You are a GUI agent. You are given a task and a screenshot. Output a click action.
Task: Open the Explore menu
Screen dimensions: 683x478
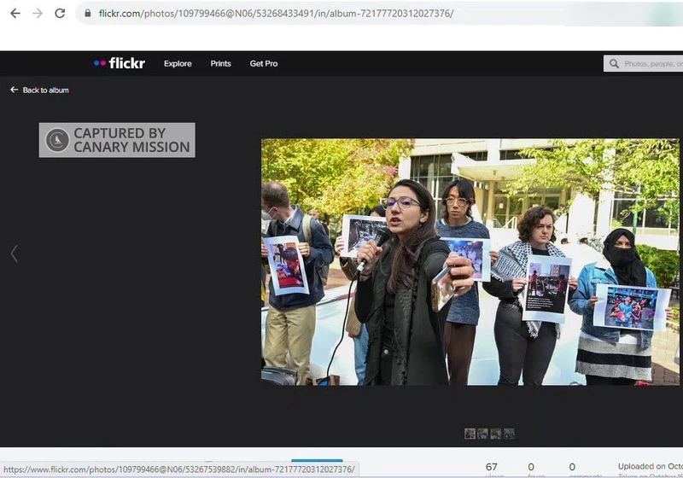[x=178, y=64]
